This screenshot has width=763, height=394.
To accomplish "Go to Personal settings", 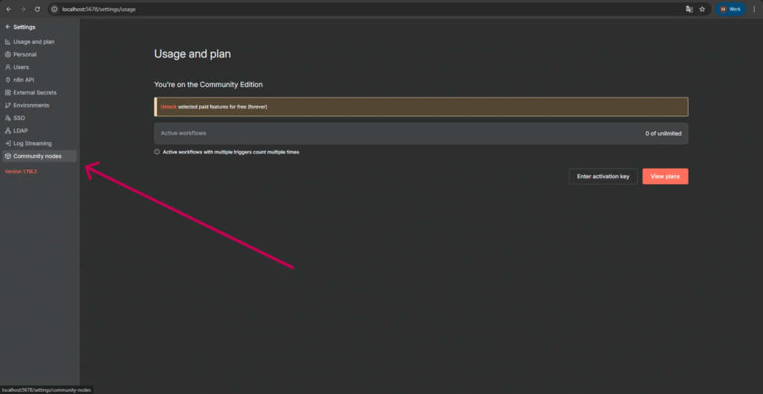I will coord(25,54).
